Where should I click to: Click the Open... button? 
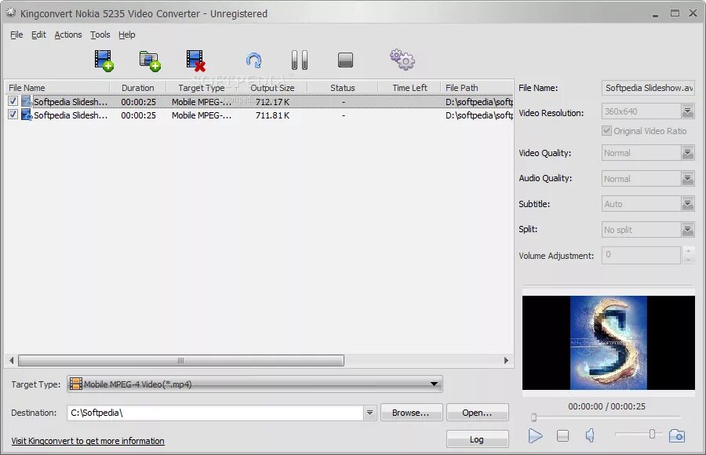[477, 413]
